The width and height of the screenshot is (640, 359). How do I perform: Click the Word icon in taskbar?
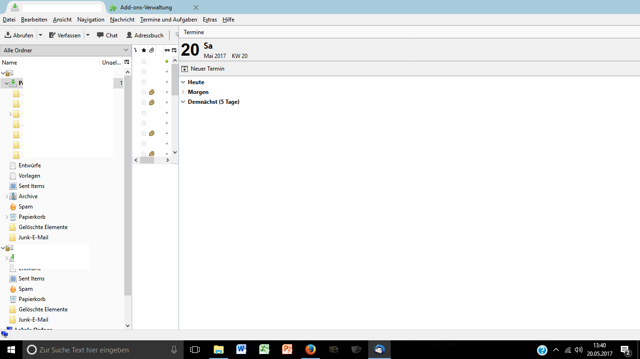241,350
